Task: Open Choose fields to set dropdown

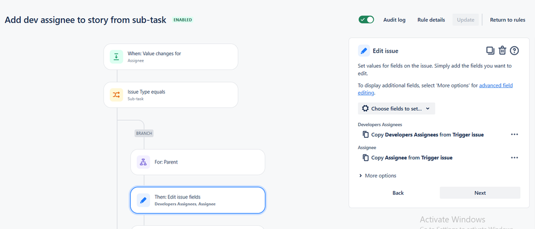Action: click(397, 108)
